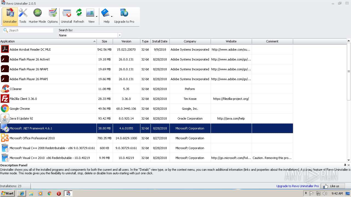Open the Tools module

23,16
